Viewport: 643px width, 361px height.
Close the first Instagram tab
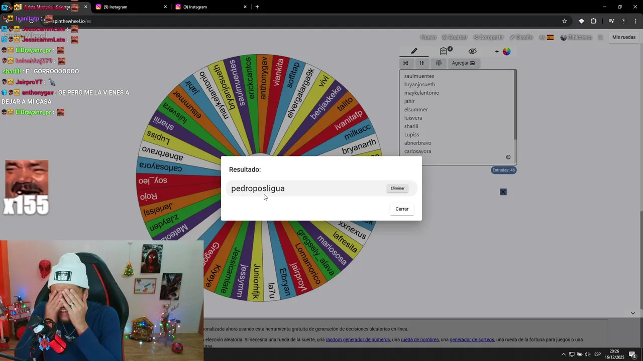(x=165, y=7)
